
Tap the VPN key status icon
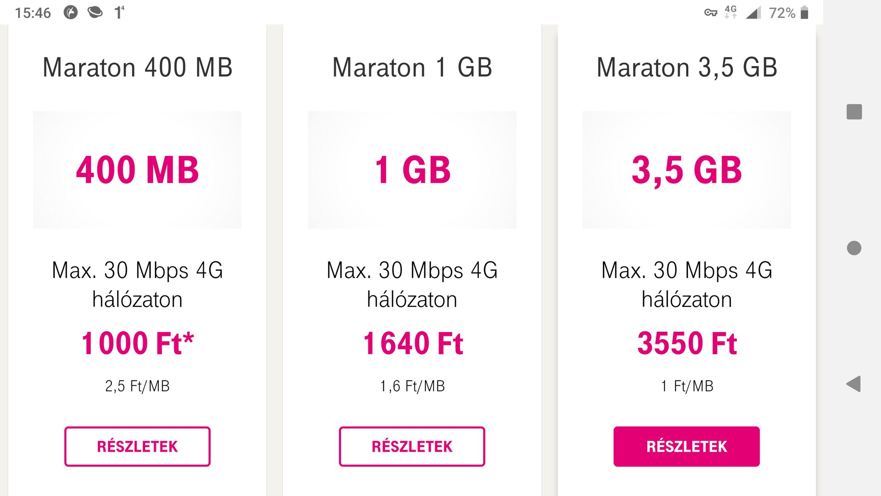pyautogui.click(x=711, y=13)
